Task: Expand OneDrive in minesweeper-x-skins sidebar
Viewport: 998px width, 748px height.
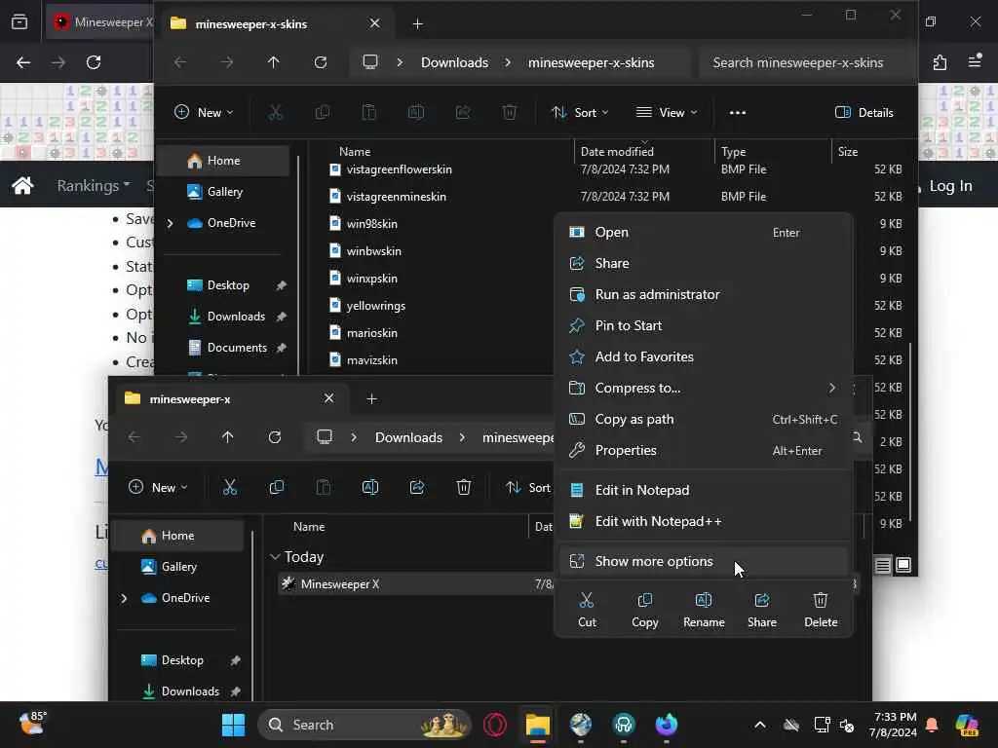Action: click(x=170, y=223)
